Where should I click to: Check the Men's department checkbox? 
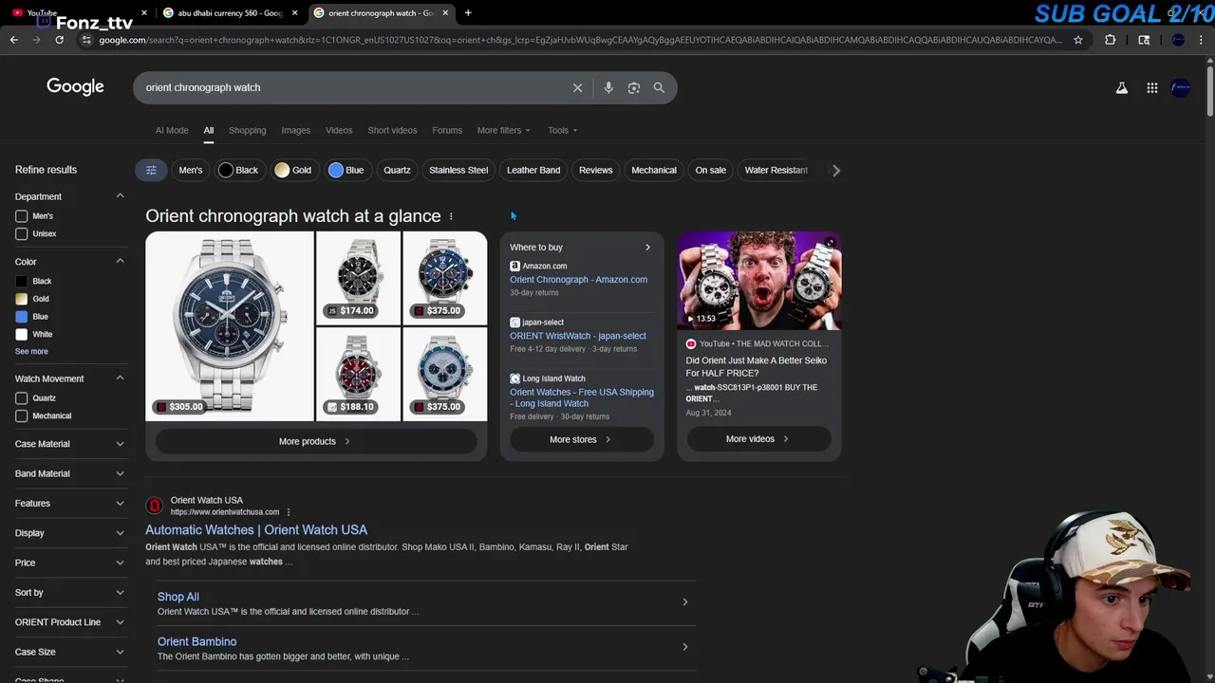coord(21,216)
